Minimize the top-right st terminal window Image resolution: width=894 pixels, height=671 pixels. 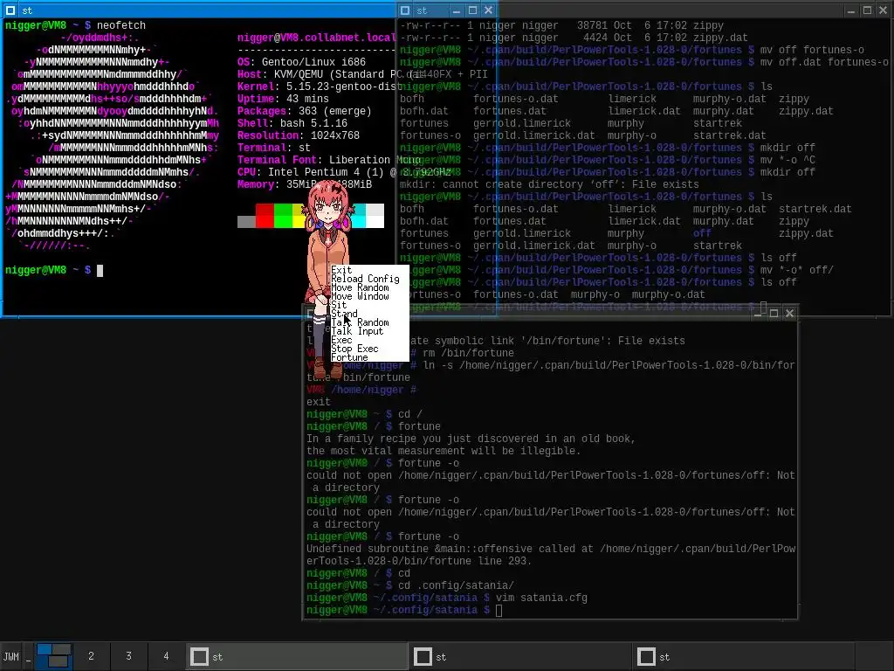click(x=851, y=10)
